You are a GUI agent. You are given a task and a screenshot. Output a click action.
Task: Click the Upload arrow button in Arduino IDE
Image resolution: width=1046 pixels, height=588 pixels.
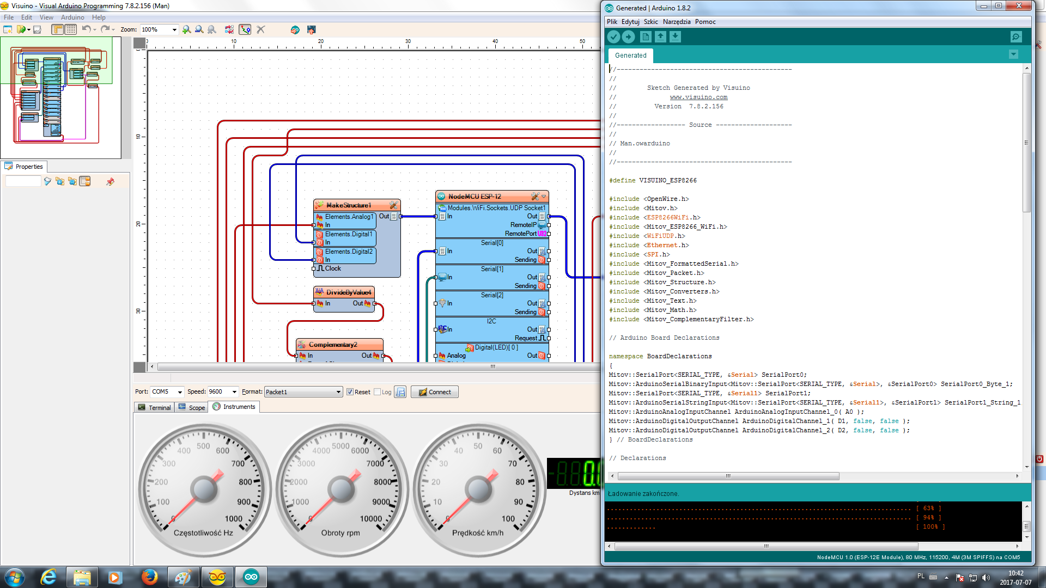tap(628, 36)
